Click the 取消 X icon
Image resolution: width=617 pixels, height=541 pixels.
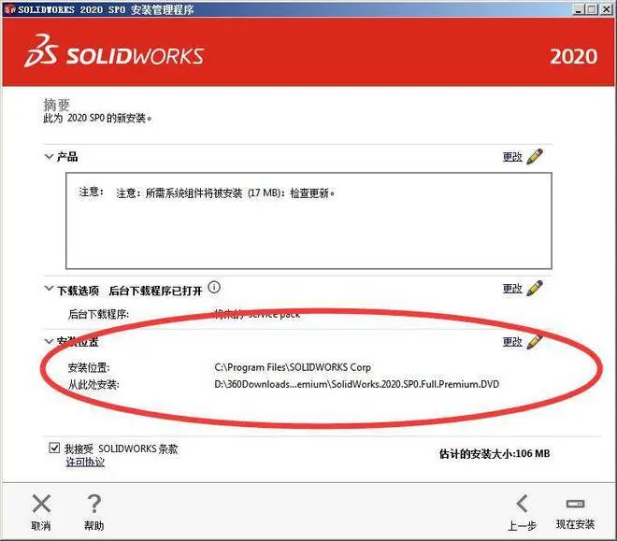[41, 504]
